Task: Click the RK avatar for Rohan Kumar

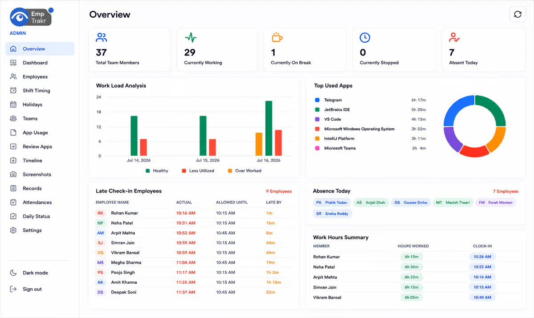Action: pos(101,213)
